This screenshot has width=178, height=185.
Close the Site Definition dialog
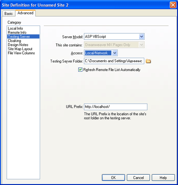(173, 5)
